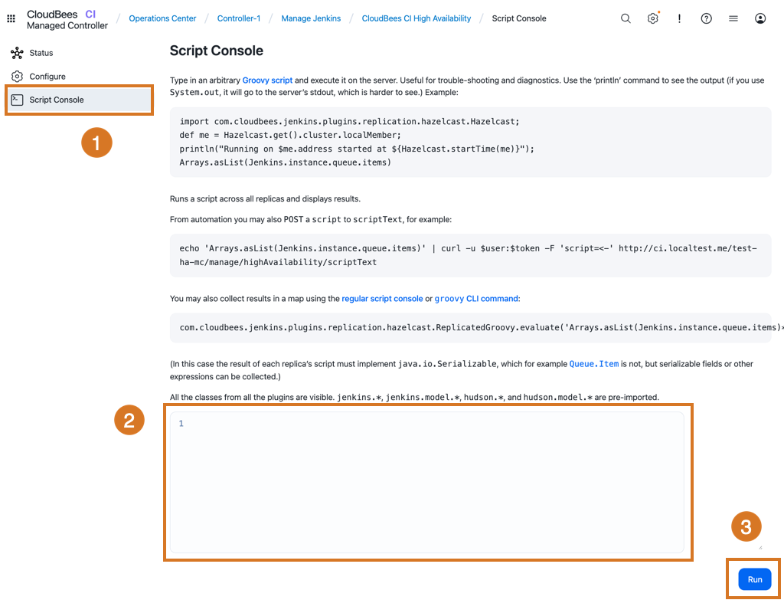Go to Controller-1 breadcrumb
The image size is (784, 613).
pos(239,18)
